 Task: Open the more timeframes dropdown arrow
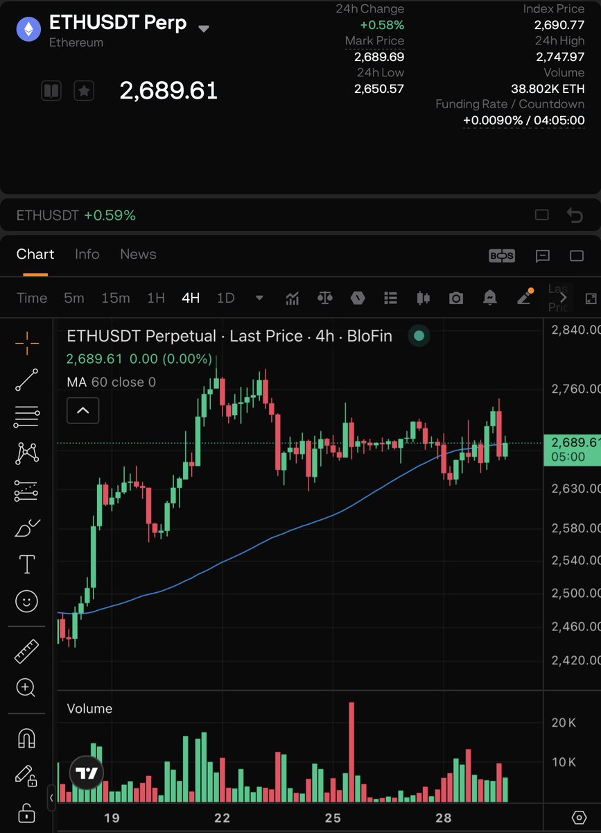point(259,298)
